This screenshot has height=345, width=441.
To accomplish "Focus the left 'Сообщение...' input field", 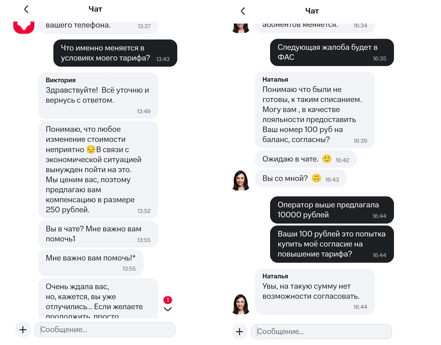I will coord(105,330).
